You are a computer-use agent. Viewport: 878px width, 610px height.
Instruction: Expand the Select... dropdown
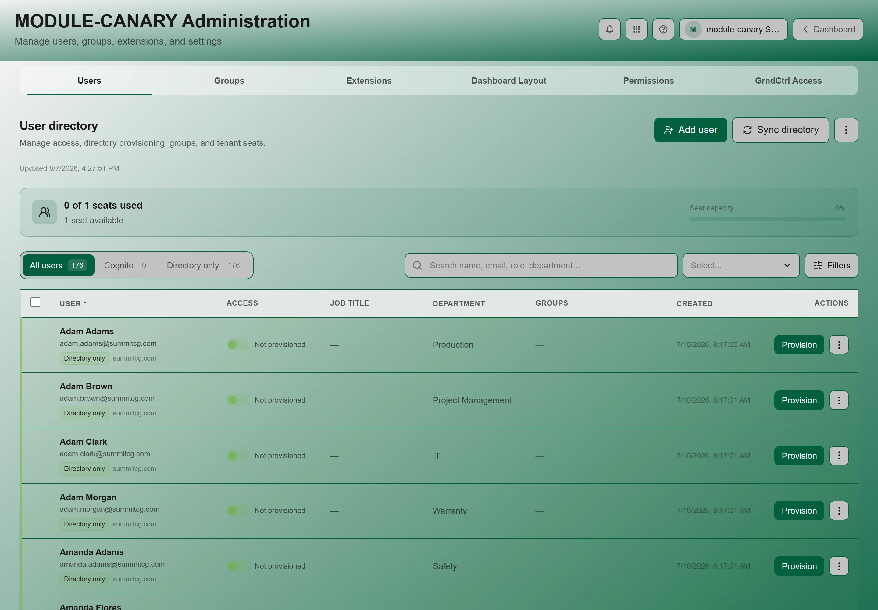(x=741, y=265)
